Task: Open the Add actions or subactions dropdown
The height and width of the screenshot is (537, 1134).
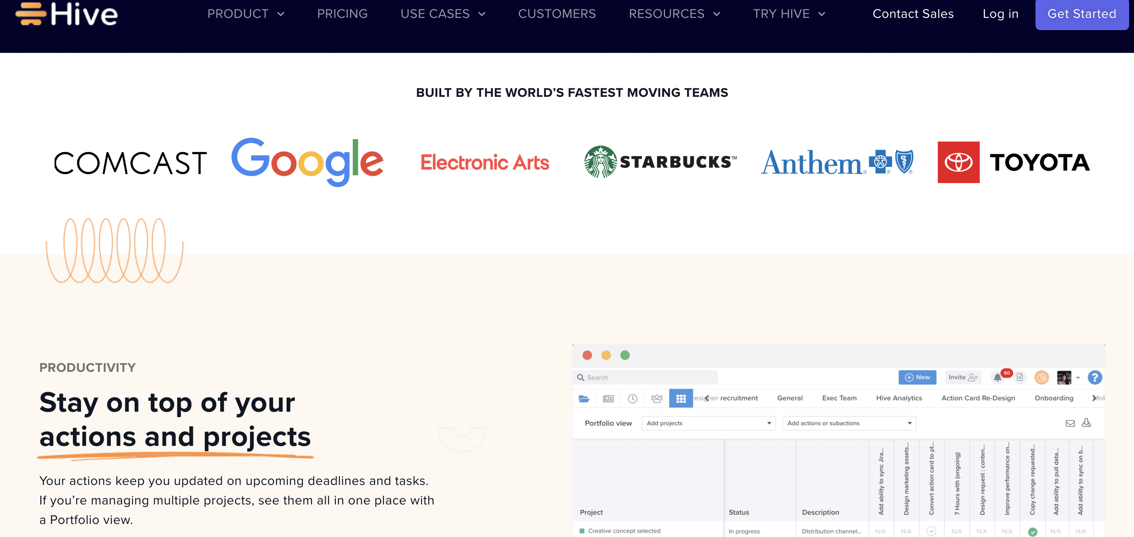Action: pyautogui.click(x=849, y=423)
